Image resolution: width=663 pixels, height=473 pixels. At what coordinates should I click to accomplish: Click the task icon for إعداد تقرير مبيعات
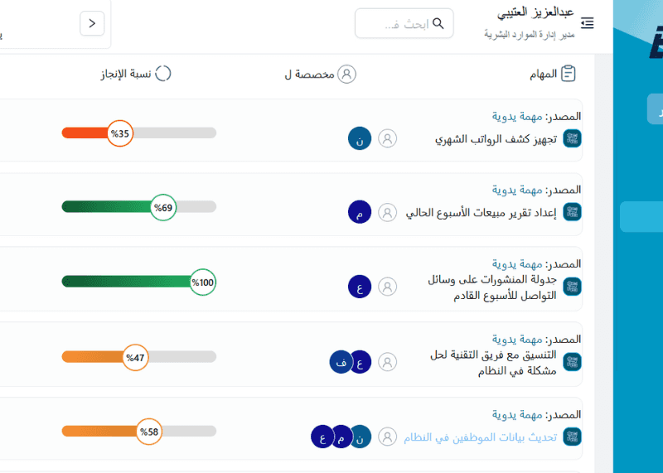coord(572,213)
